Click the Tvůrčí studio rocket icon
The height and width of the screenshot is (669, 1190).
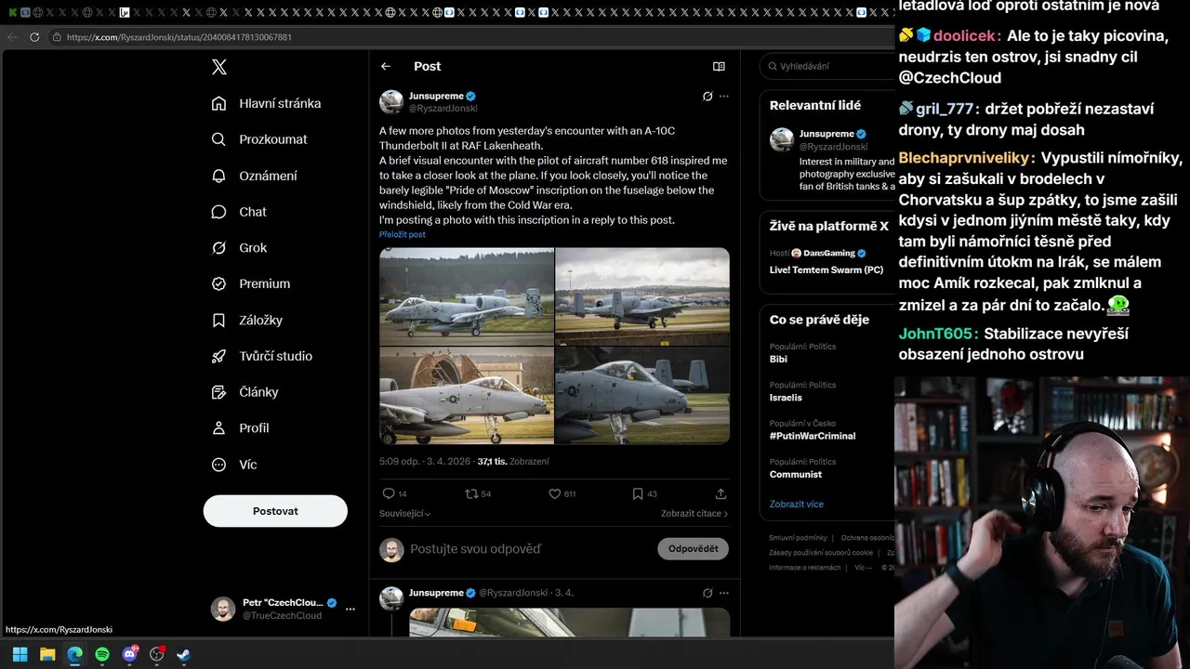pyautogui.click(x=218, y=356)
